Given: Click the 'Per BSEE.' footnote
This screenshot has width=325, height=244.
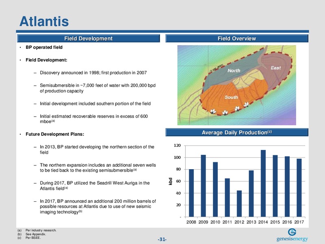Looking at the screenshot, I should (33, 238).
